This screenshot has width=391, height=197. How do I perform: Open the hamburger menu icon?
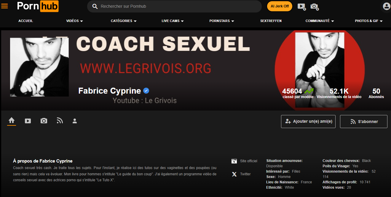point(4,6)
